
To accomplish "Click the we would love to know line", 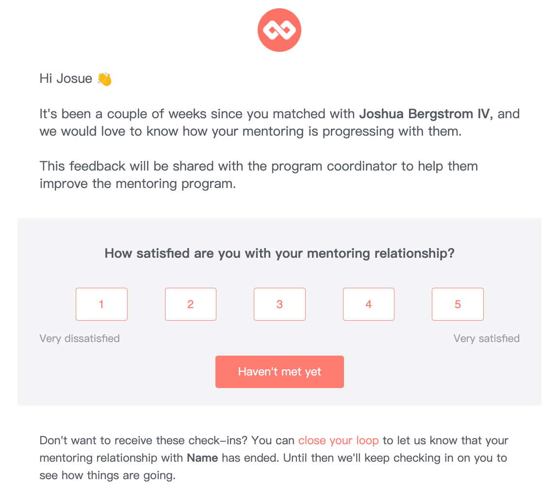I will [250, 132].
